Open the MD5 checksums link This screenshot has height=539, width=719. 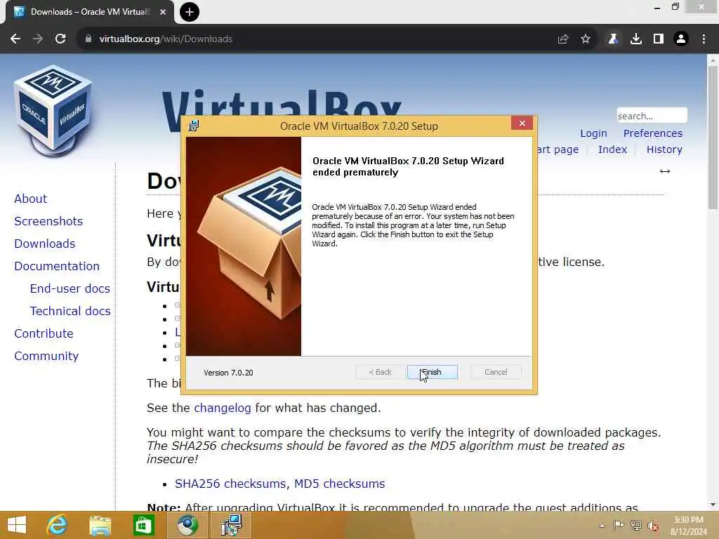(339, 484)
